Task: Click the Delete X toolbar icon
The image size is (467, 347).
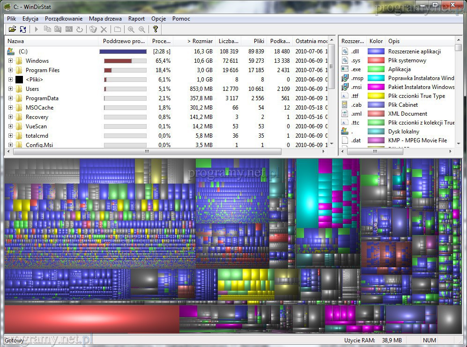Action: click(104, 30)
